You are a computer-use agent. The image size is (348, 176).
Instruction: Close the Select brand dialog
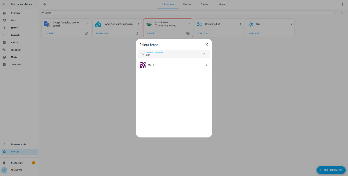coord(207,45)
